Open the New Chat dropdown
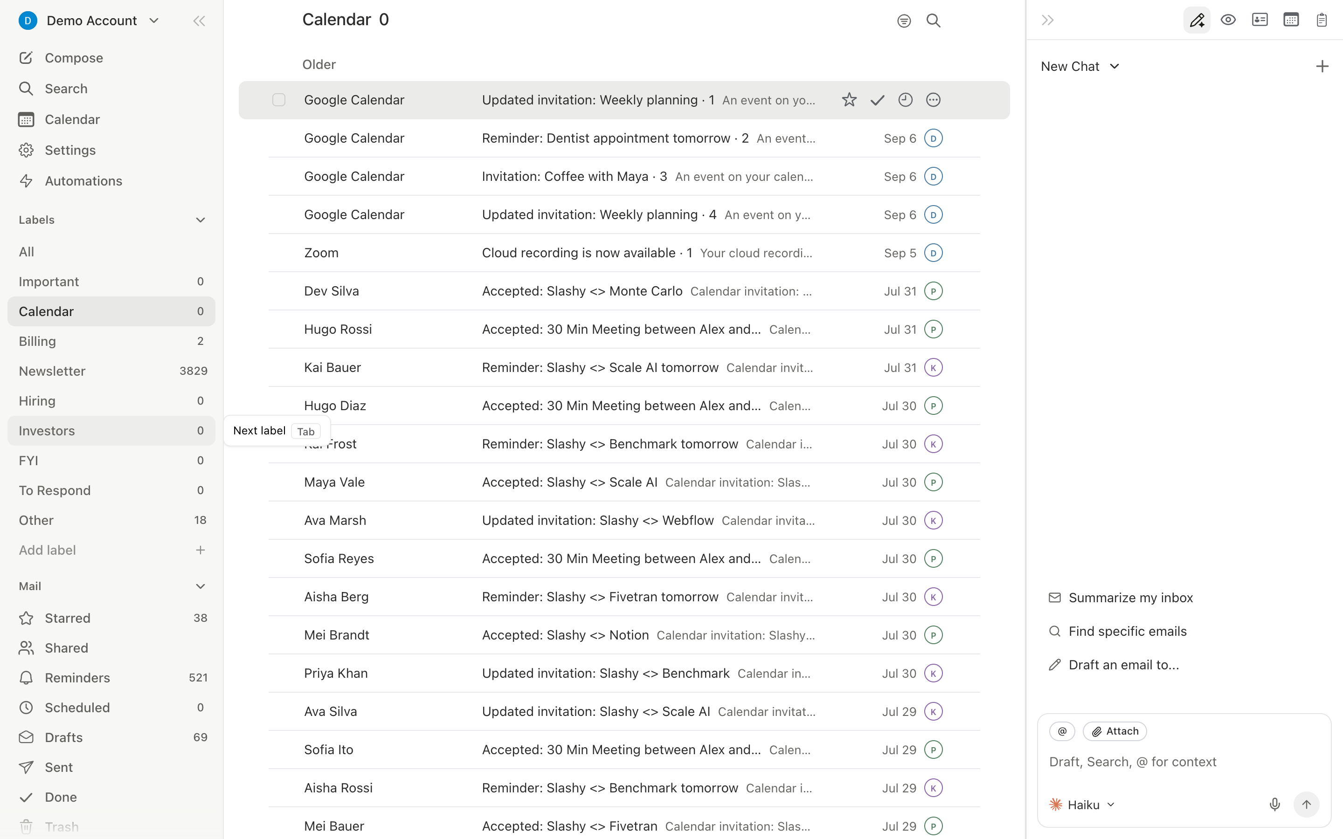Image resolution: width=1343 pixels, height=839 pixels. 1080,67
